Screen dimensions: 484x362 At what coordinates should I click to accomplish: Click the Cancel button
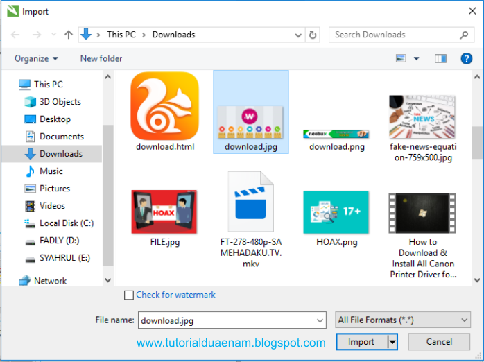coord(439,342)
